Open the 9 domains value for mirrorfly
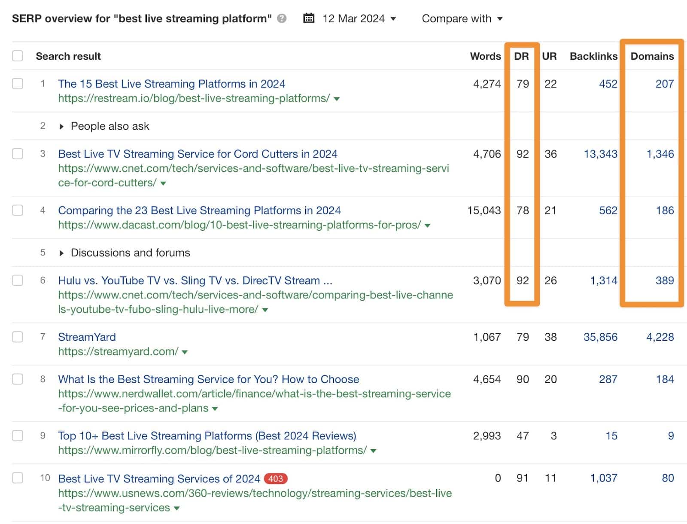Viewport: 687px width, 524px height. [x=671, y=436]
